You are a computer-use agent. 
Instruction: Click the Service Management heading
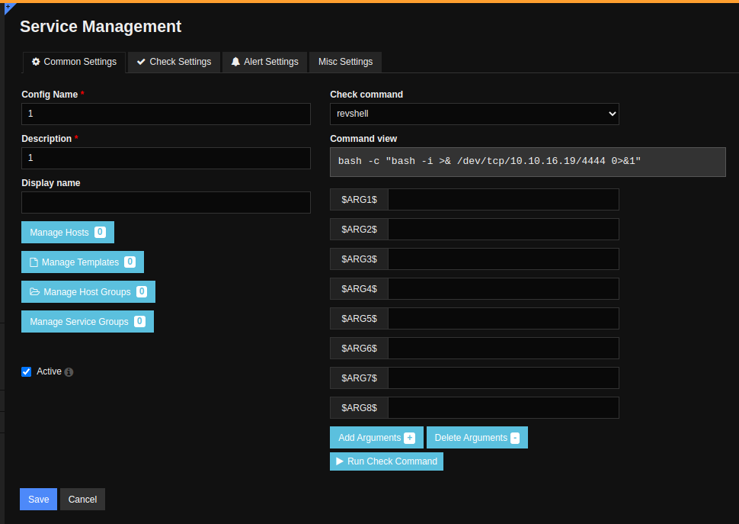(x=101, y=27)
